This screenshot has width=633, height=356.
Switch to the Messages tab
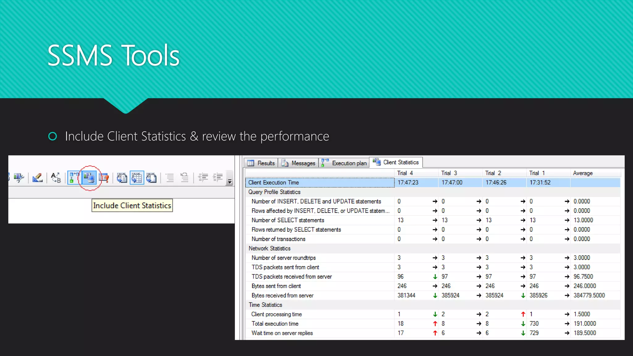[x=298, y=163]
